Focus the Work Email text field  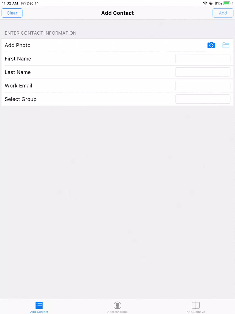coord(203,85)
